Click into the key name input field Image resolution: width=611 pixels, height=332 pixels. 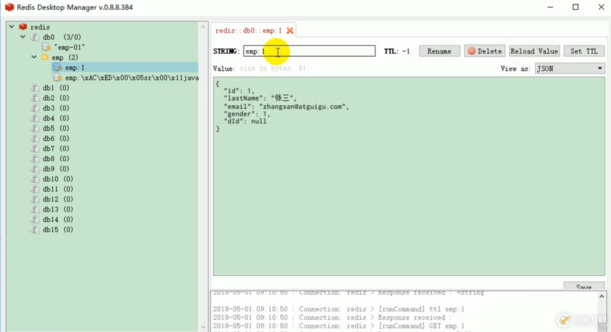point(320,51)
